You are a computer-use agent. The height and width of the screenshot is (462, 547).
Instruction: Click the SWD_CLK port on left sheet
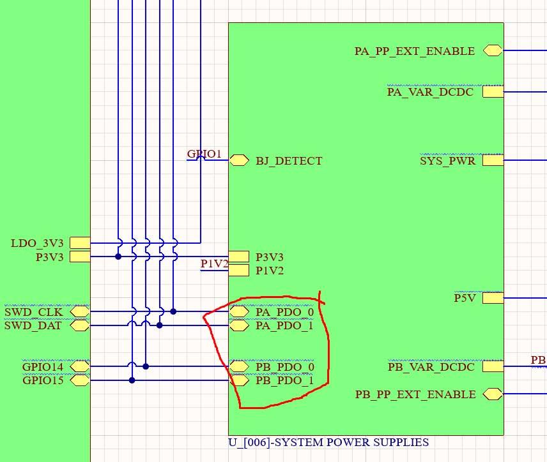80,312
